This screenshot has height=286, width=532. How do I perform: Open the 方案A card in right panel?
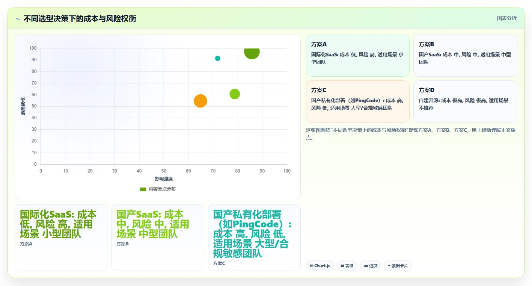coord(357,56)
